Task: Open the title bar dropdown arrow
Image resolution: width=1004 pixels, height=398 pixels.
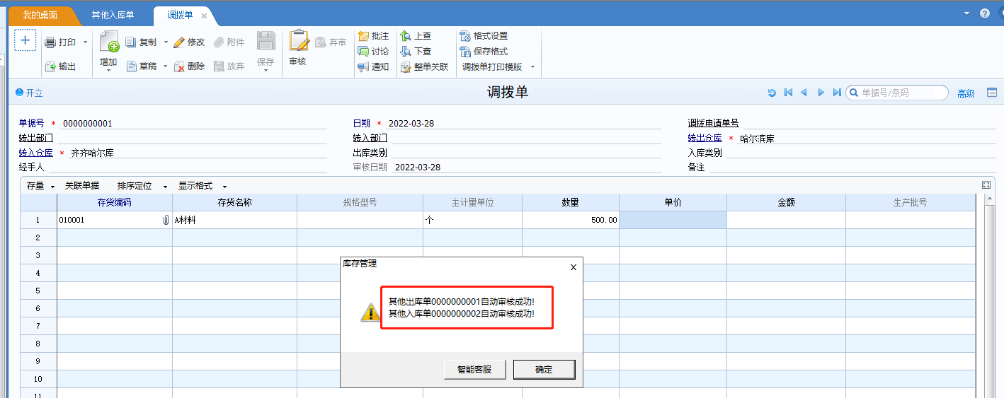Action: (967, 13)
